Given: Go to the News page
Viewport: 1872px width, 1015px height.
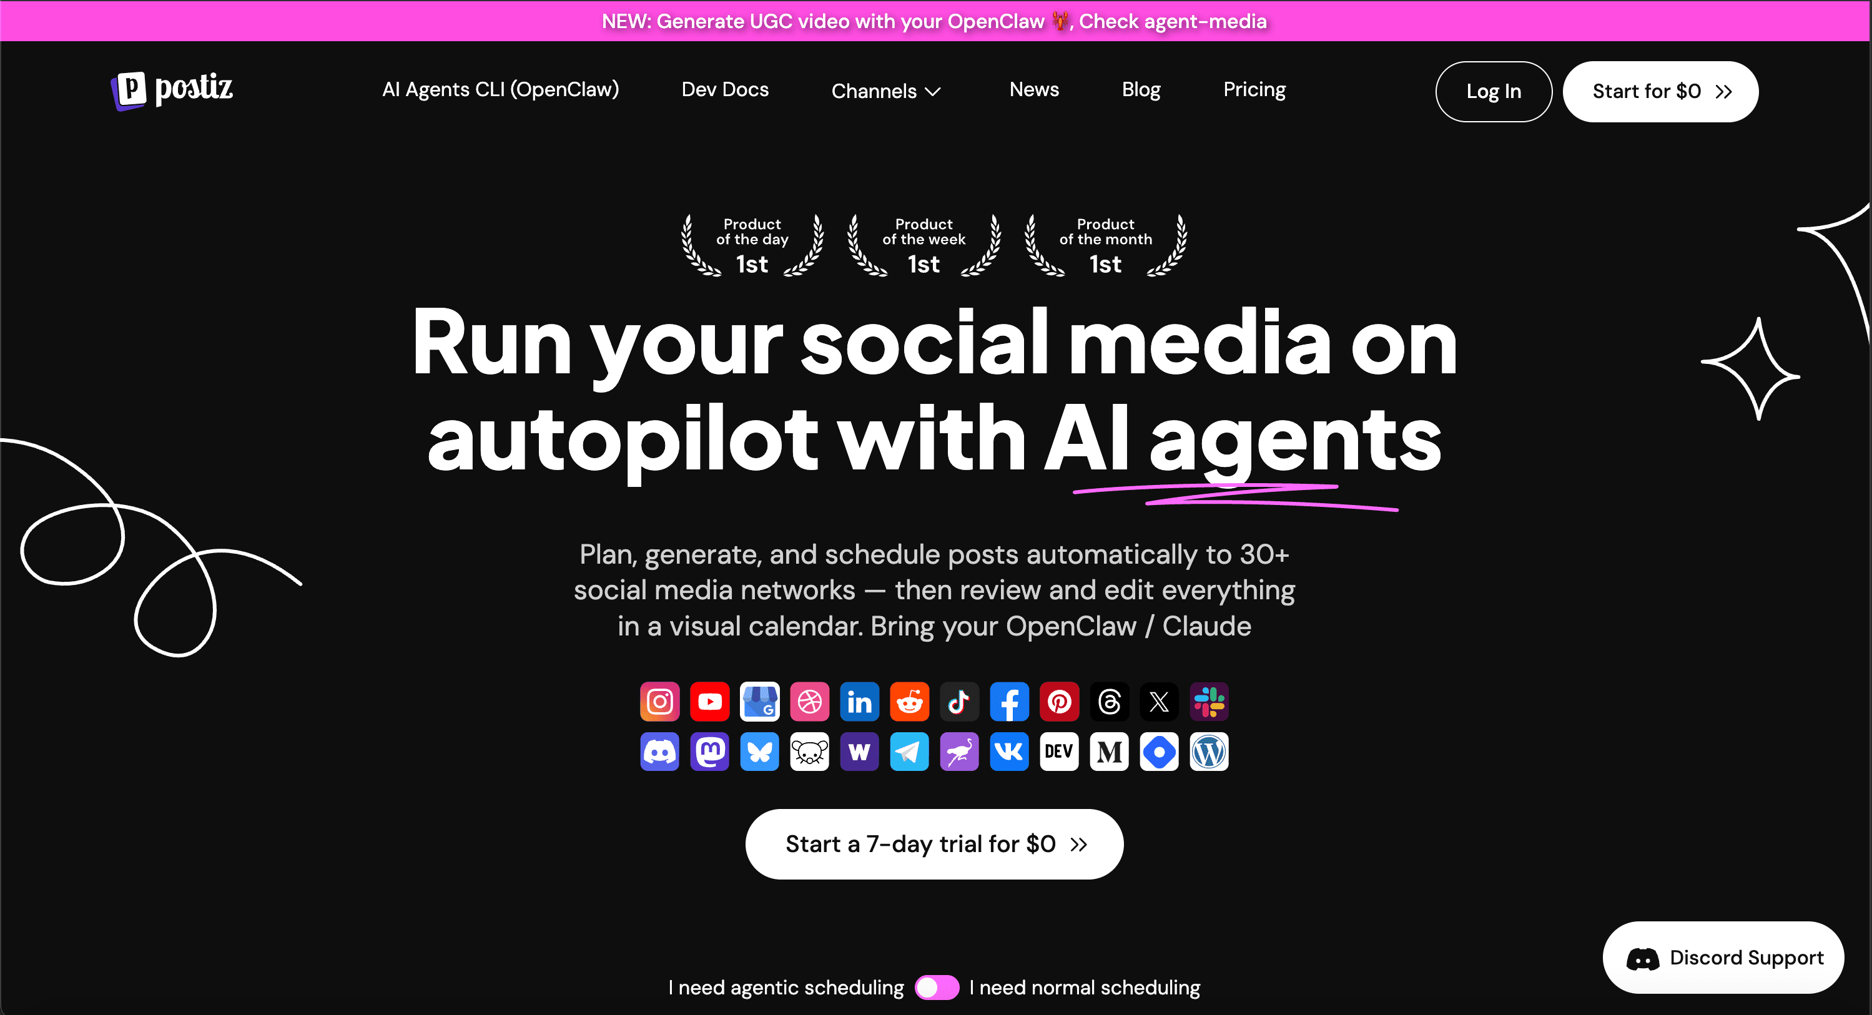Looking at the screenshot, I should click(x=1034, y=89).
